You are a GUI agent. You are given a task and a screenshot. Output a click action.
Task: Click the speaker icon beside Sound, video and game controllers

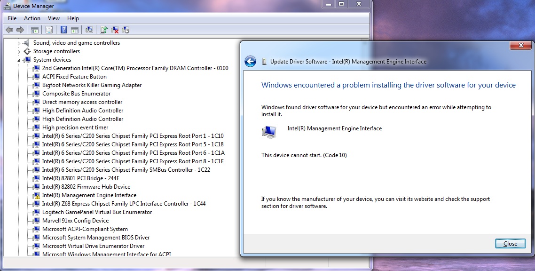point(27,43)
